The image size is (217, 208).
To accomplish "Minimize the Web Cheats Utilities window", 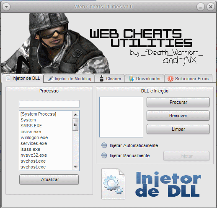I will pyautogui.click(x=201, y=7).
